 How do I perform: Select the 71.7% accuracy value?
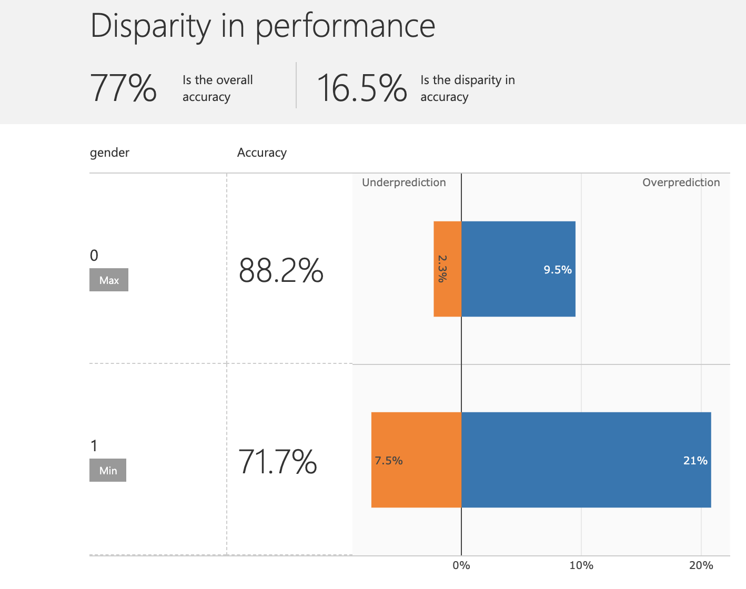pos(278,462)
